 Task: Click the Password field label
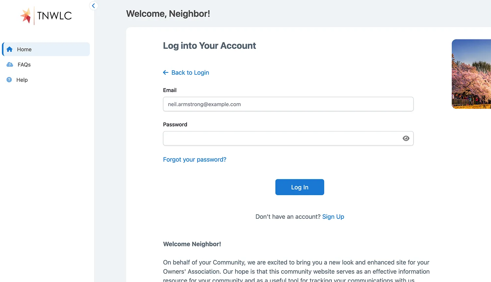[x=175, y=124]
